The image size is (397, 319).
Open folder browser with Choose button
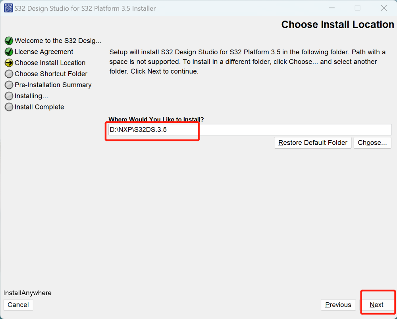pos(372,143)
